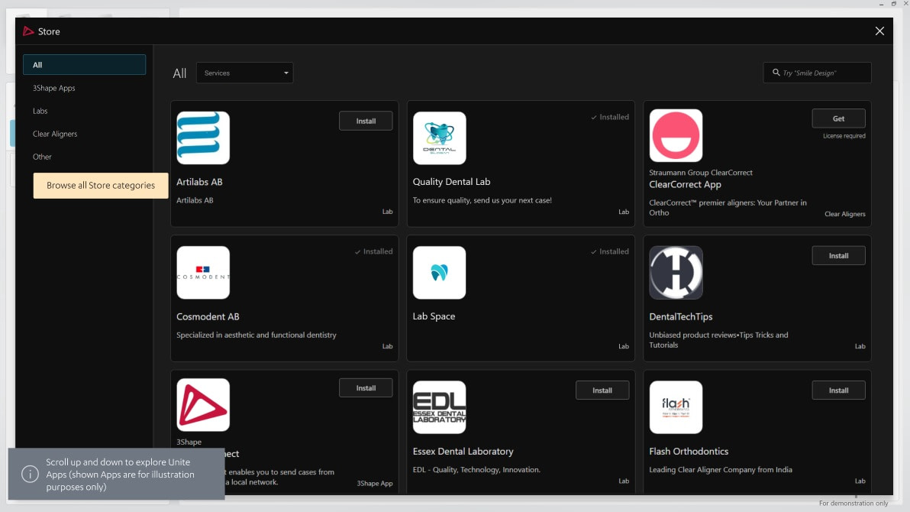Select the Labs category in sidebar
This screenshot has height=512, width=910.
pyautogui.click(x=40, y=111)
